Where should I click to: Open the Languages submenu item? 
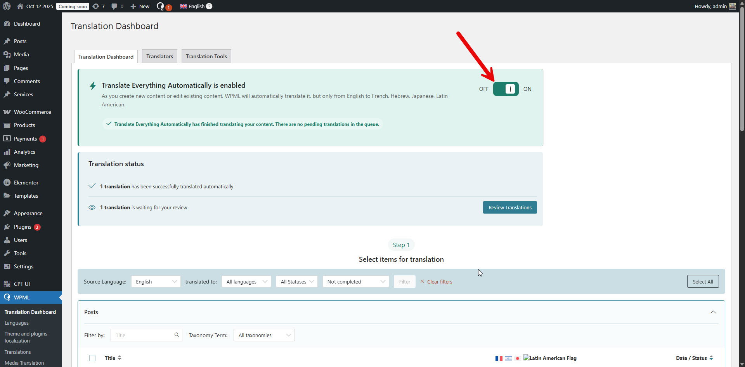coord(17,323)
